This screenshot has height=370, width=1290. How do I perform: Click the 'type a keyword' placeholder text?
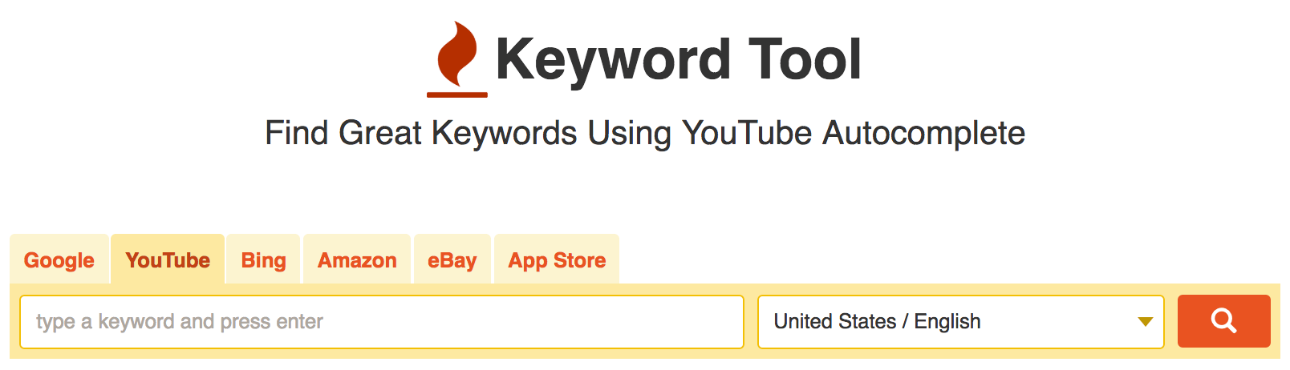point(180,322)
